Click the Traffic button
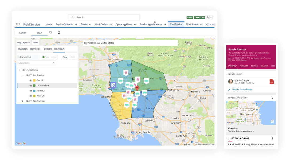The height and width of the screenshot is (162, 290). 35,43
